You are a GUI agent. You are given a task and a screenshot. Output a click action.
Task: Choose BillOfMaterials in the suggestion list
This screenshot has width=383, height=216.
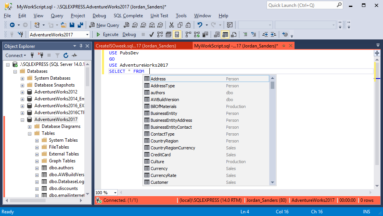[206, 106]
